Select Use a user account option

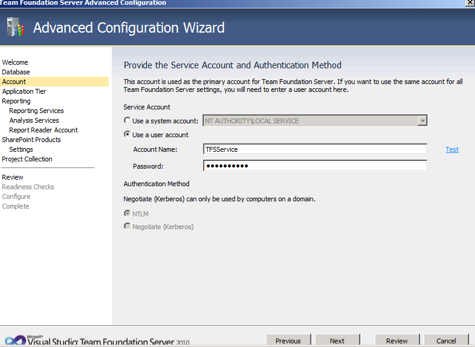point(128,134)
